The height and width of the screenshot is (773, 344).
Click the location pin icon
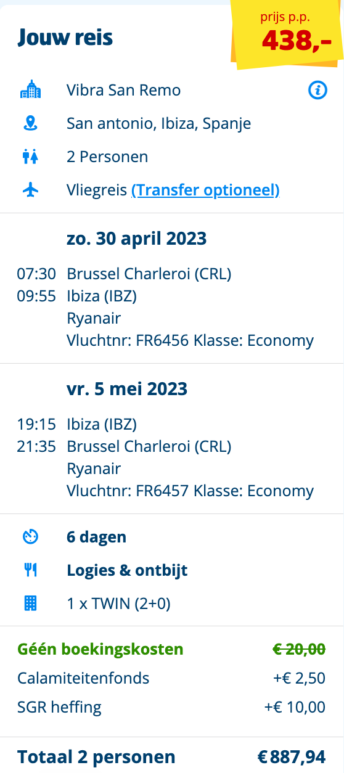click(x=30, y=123)
